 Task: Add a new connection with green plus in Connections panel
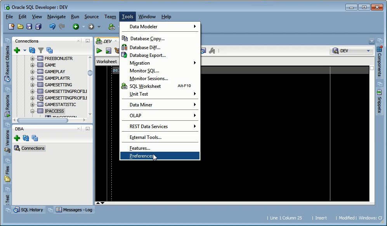(x=17, y=50)
